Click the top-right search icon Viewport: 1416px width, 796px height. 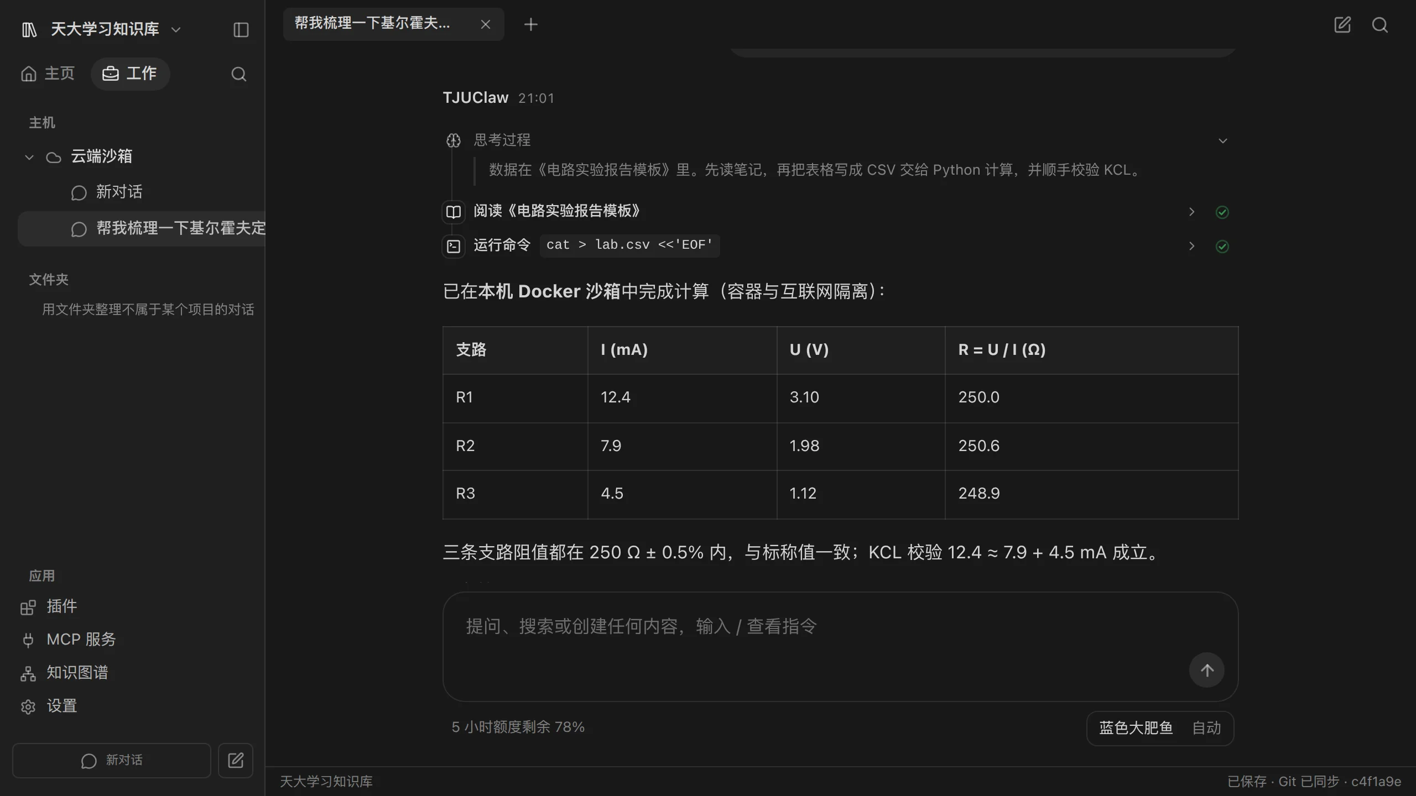coord(1380,24)
